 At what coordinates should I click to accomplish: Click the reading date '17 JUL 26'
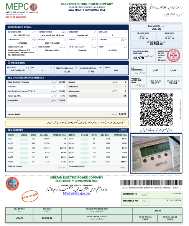(x=143, y=38)
